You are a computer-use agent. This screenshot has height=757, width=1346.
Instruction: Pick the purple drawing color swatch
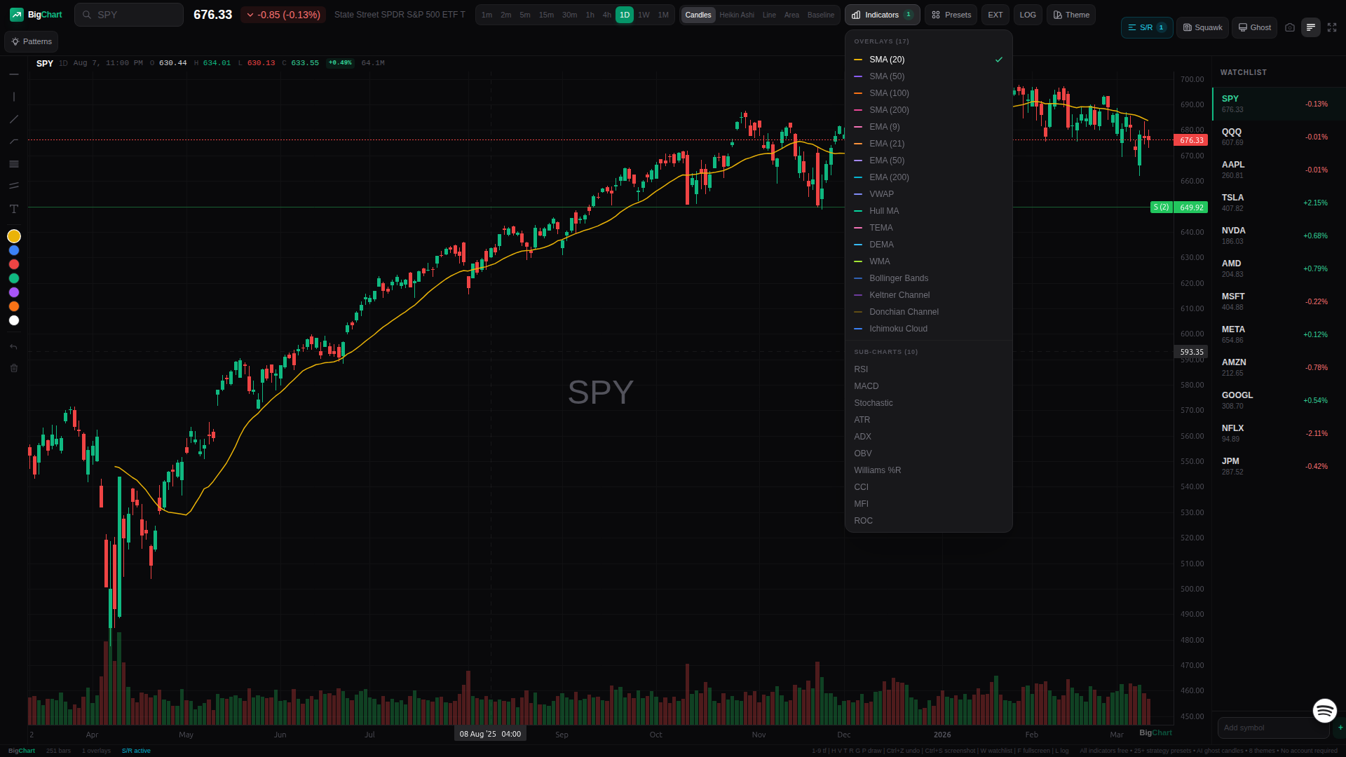14,292
